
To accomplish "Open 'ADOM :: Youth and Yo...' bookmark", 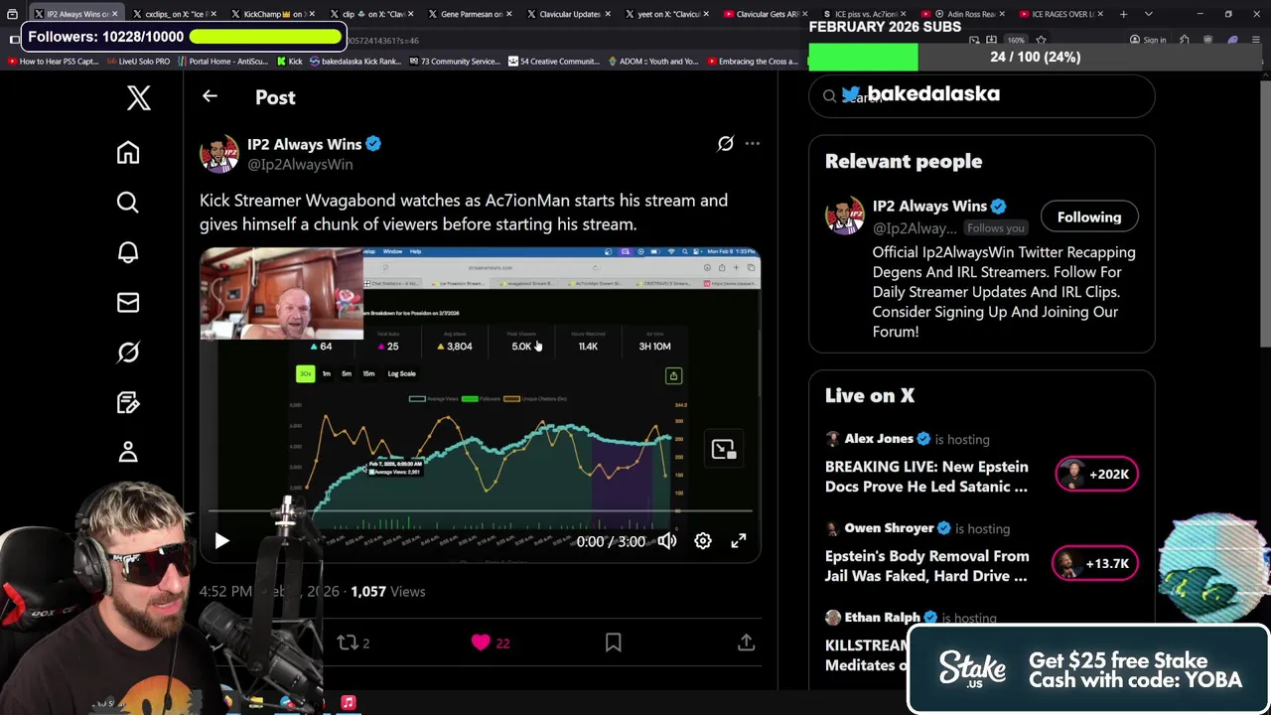I will click(651, 62).
